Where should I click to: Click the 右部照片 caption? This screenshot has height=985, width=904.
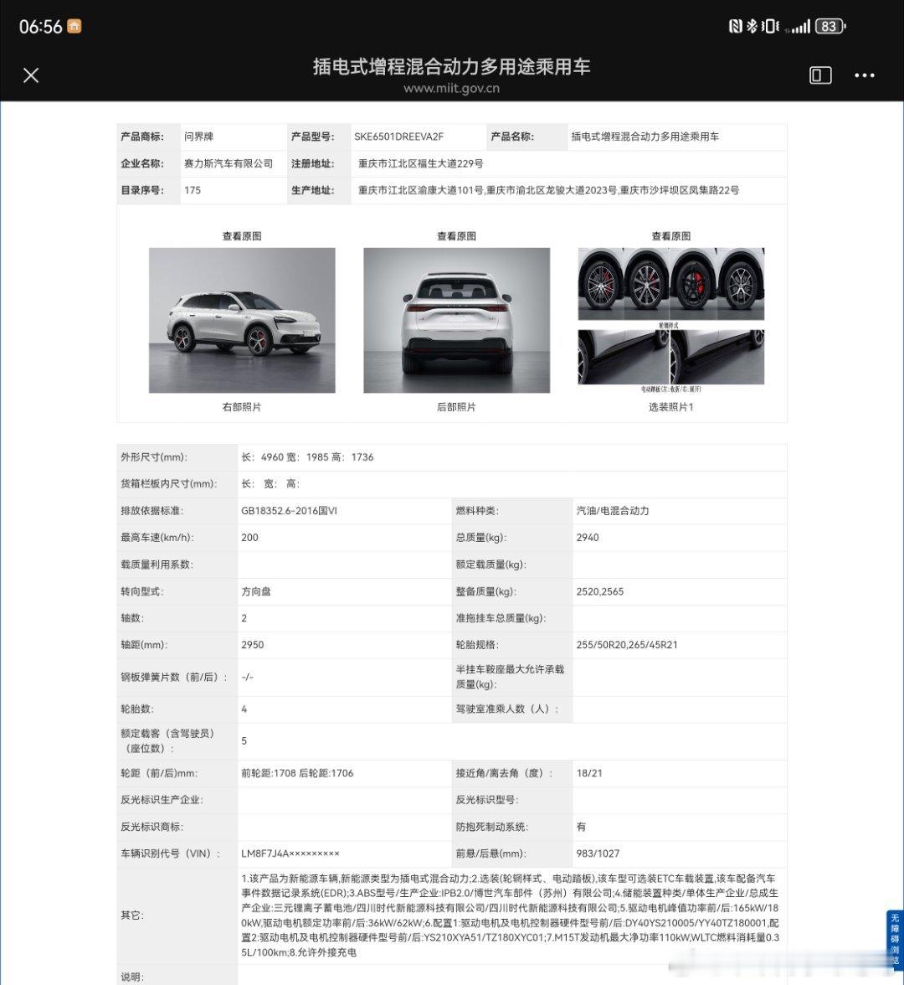tap(242, 407)
